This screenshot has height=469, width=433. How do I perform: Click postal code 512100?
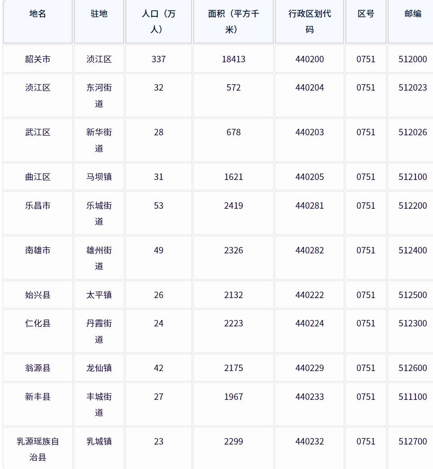click(413, 177)
